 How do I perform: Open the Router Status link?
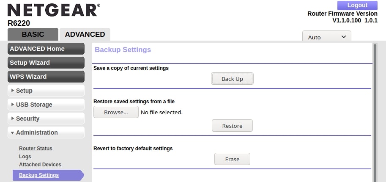point(36,149)
